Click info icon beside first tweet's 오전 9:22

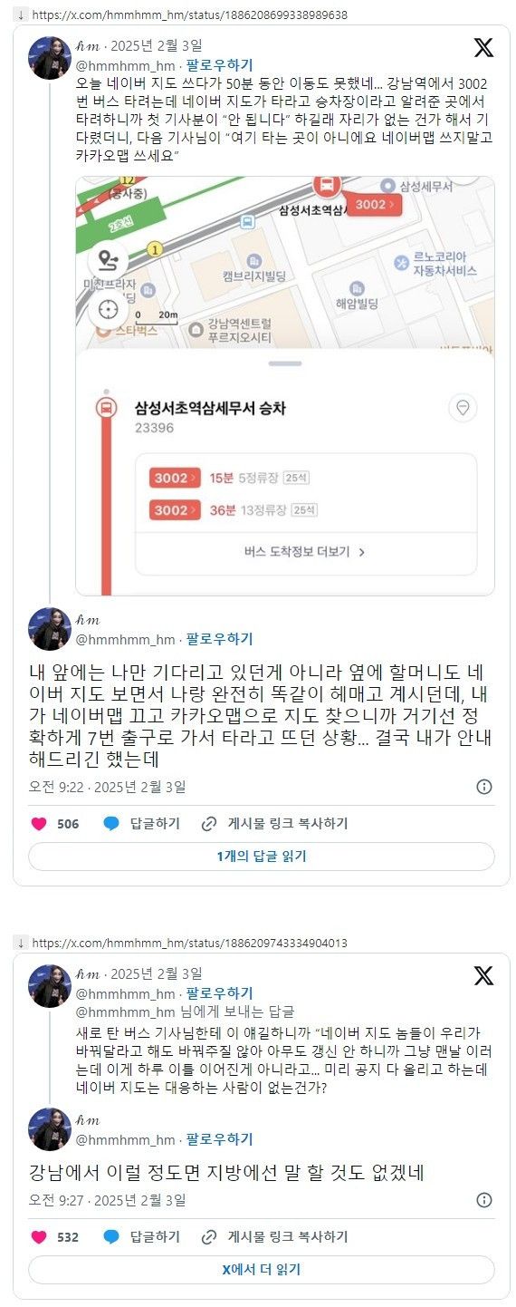[x=484, y=787]
